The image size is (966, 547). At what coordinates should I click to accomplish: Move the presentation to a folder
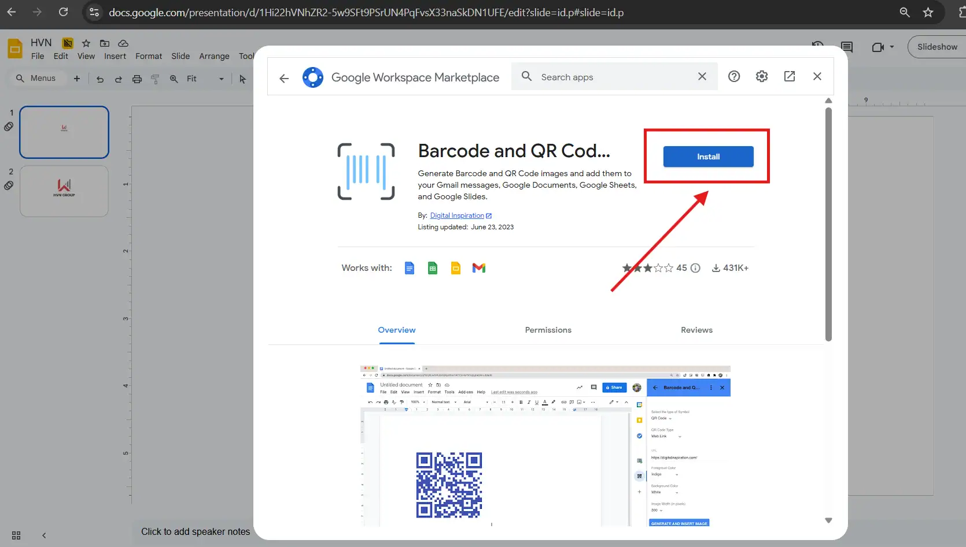click(105, 43)
